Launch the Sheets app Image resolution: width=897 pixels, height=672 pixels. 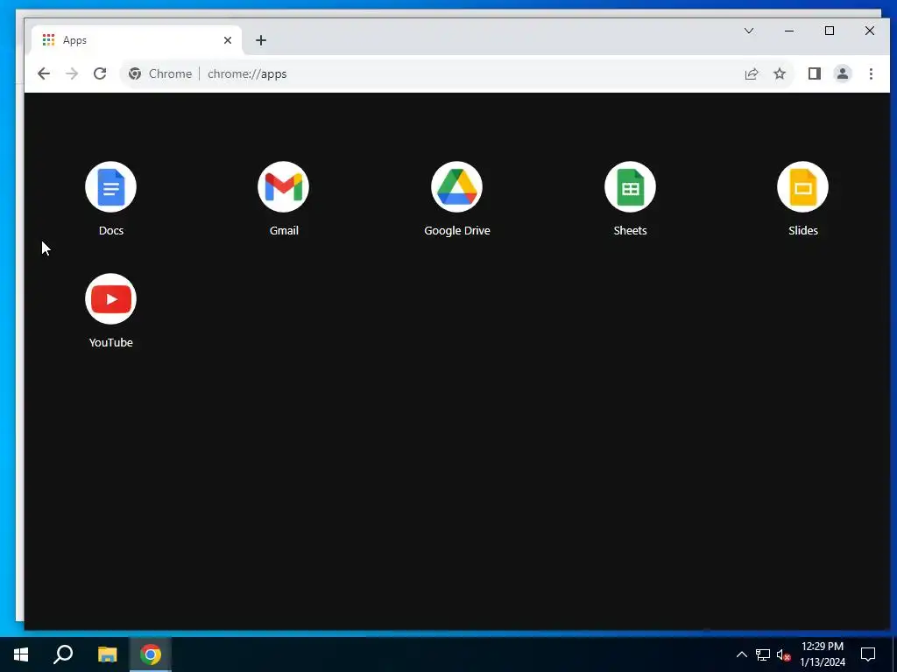630,187
